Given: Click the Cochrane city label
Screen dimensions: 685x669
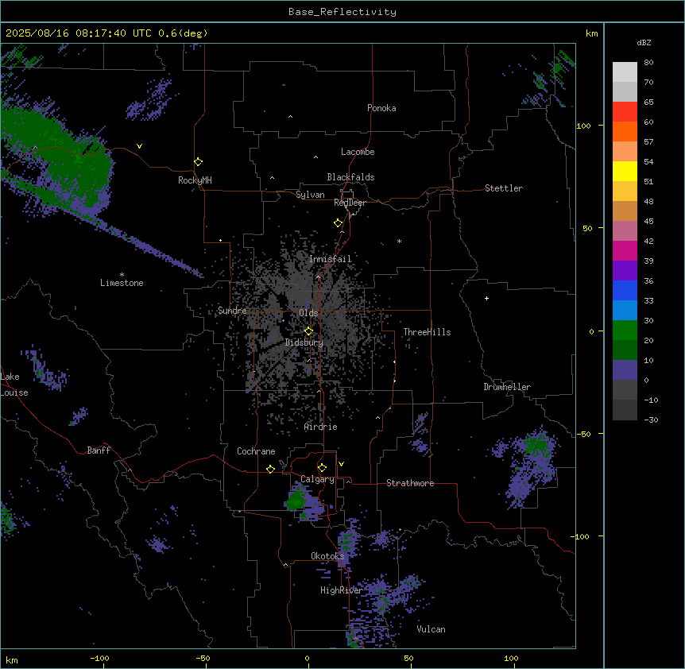Looking at the screenshot, I should click(256, 451).
